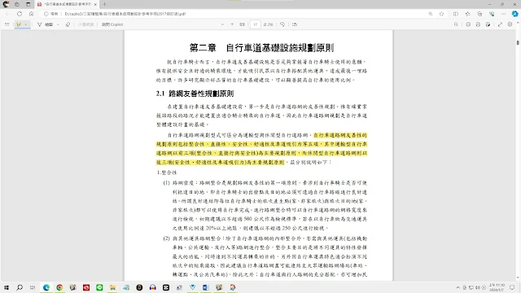The width and height of the screenshot is (521, 293).
Task: Toggle the PDF table of contents
Action: point(7,24)
